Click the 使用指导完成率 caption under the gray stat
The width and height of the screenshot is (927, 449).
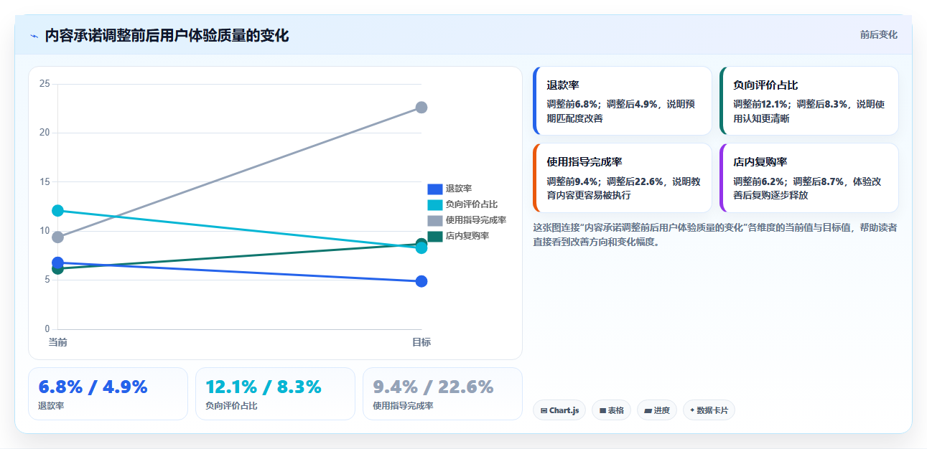[x=403, y=406]
